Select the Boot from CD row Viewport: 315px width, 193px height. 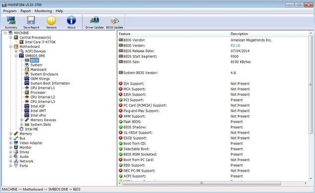[x=213, y=144]
